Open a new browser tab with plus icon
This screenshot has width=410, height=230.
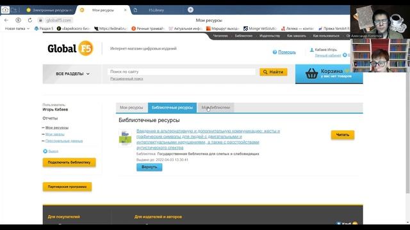click(191, 10)
